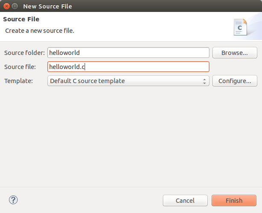Open the Template combo box
This screenshot has width=262, height=213.
128,81
